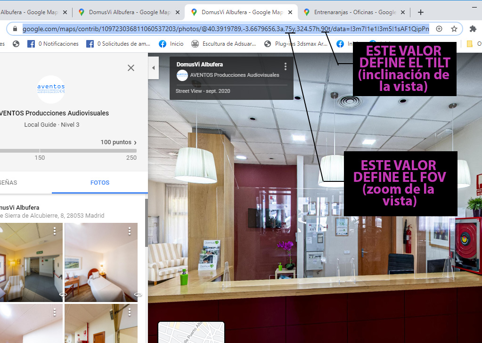Click the aventos profile logo
482x343 pixels.
[51, 89]
